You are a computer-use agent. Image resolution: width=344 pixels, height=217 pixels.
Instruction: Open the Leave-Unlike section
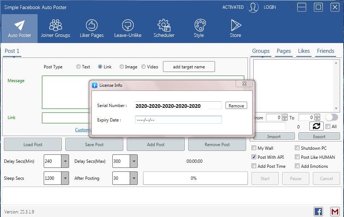(x=128, y=29)
